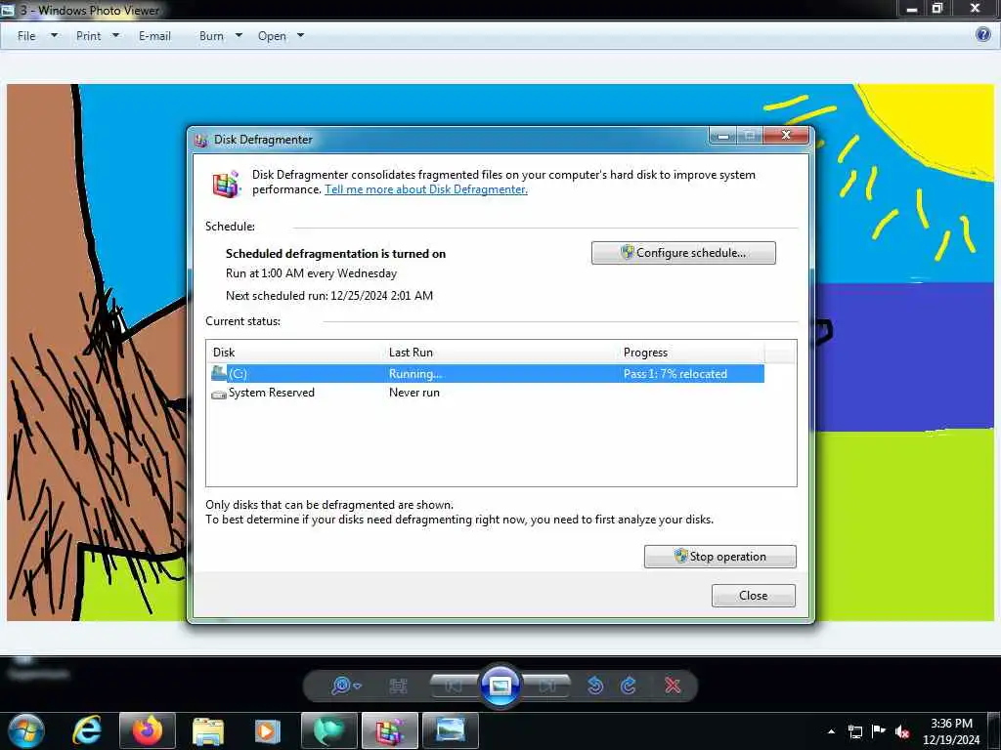The image size is (1001, 750).
Task: Go to the next photo
Action: click(547, 687)
